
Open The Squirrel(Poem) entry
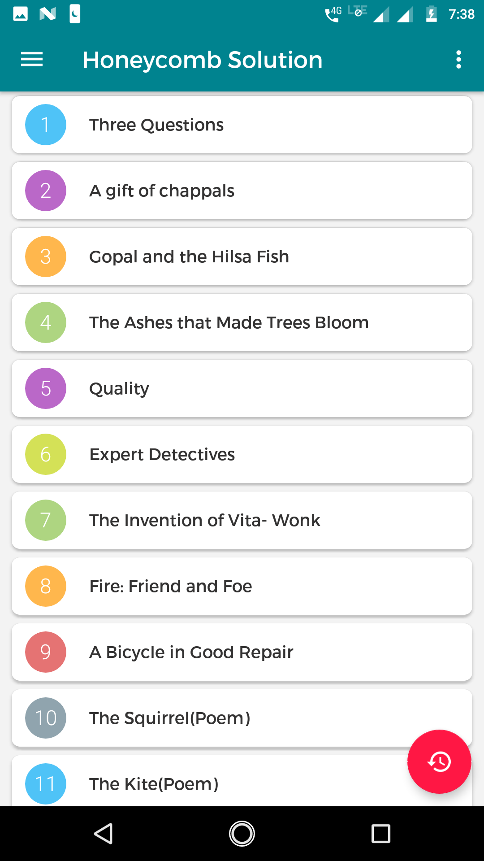(x=242, y=718)
